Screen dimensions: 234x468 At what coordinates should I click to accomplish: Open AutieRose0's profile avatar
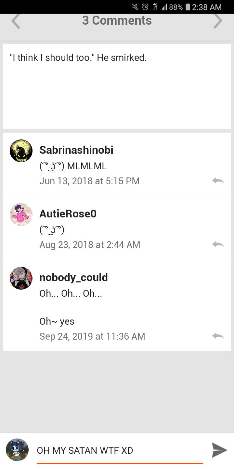[21, 214]
